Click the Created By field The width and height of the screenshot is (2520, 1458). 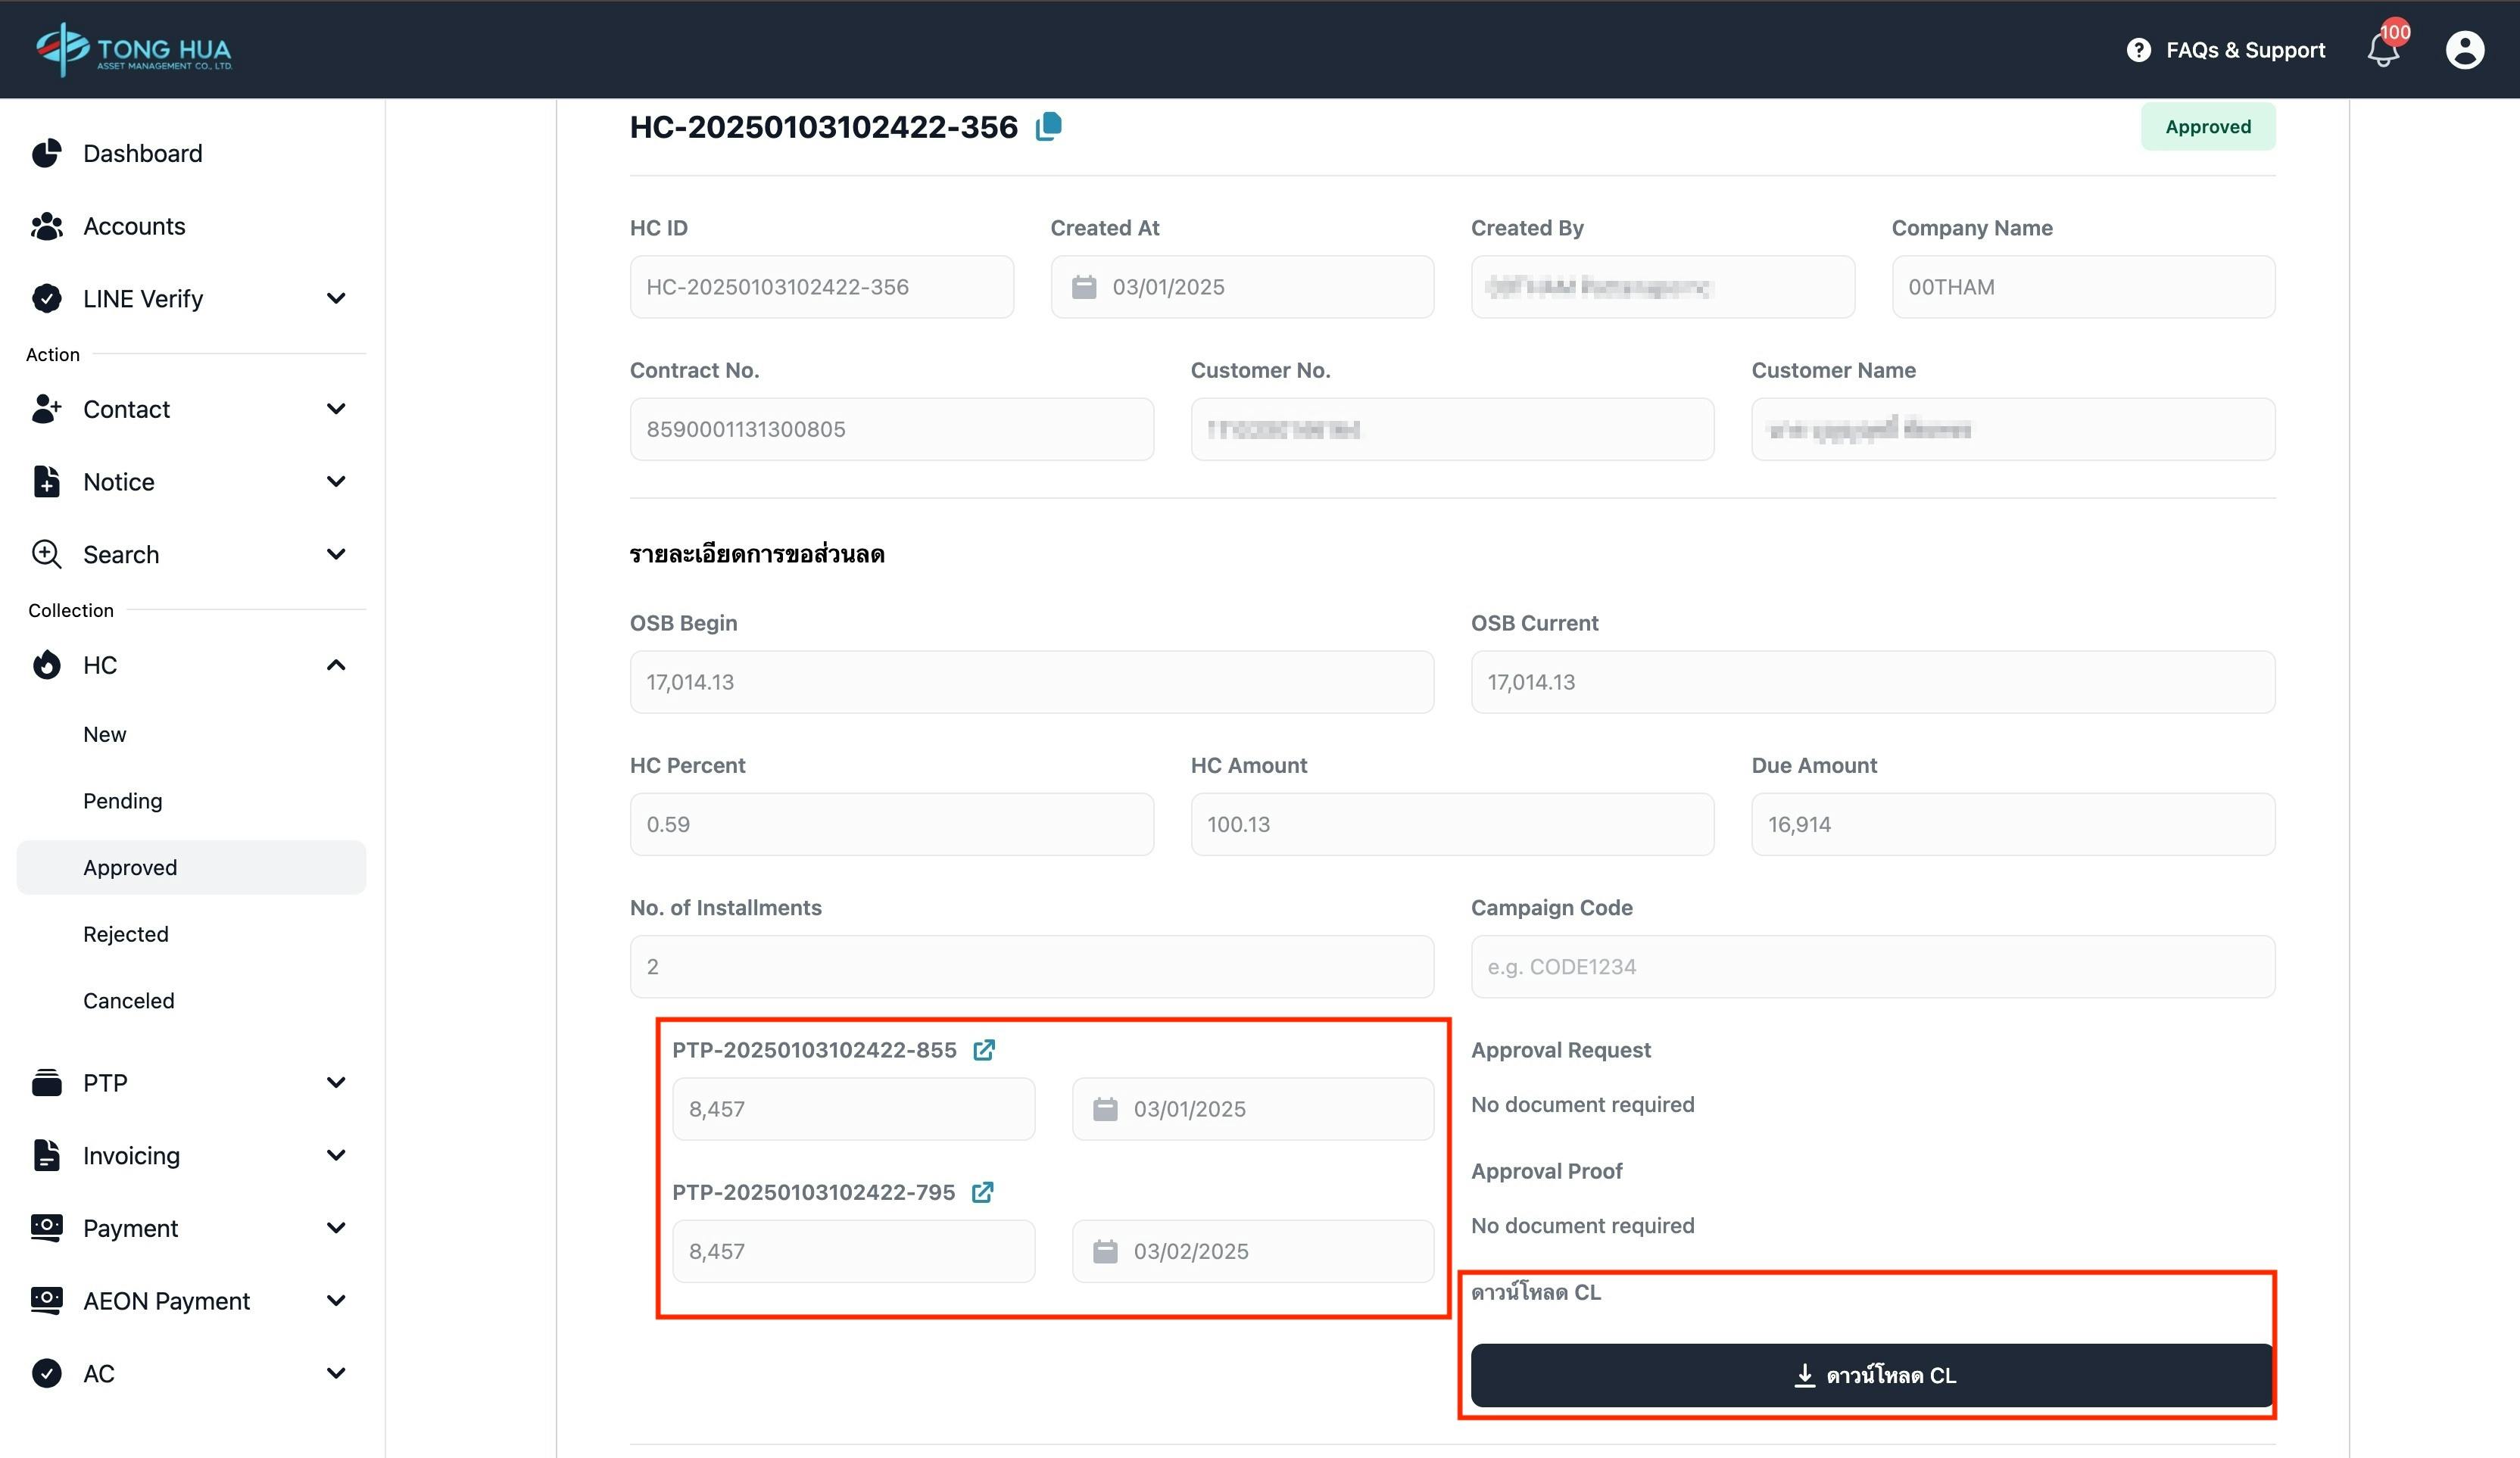(x=1662, y=287)
